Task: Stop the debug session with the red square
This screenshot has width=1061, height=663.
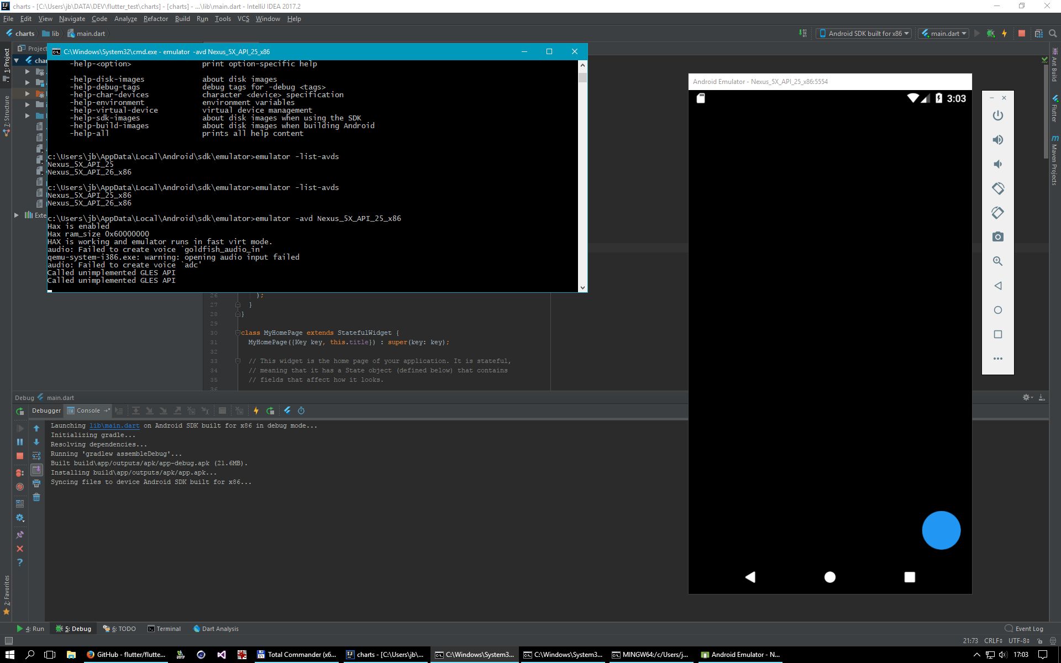Action: [x=20, y=456]
